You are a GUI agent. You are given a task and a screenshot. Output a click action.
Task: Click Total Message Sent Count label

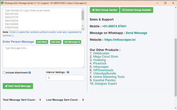pyautogui.click(x=19, y=100)
